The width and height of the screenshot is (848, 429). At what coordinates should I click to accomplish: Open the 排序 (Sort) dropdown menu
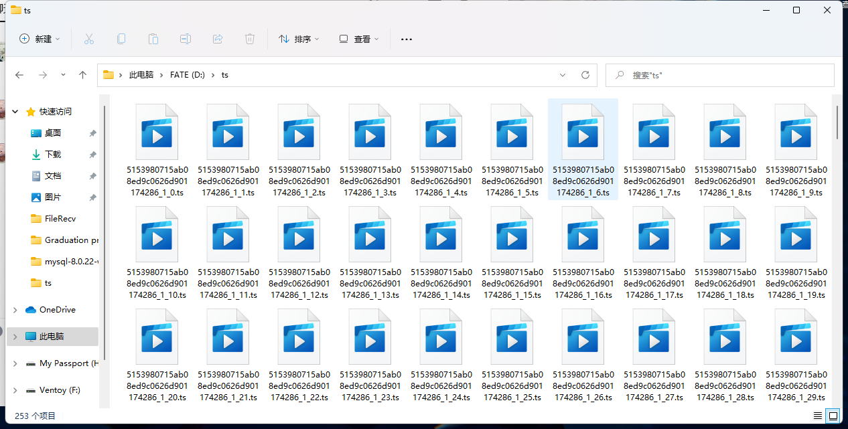coord(299,39)
